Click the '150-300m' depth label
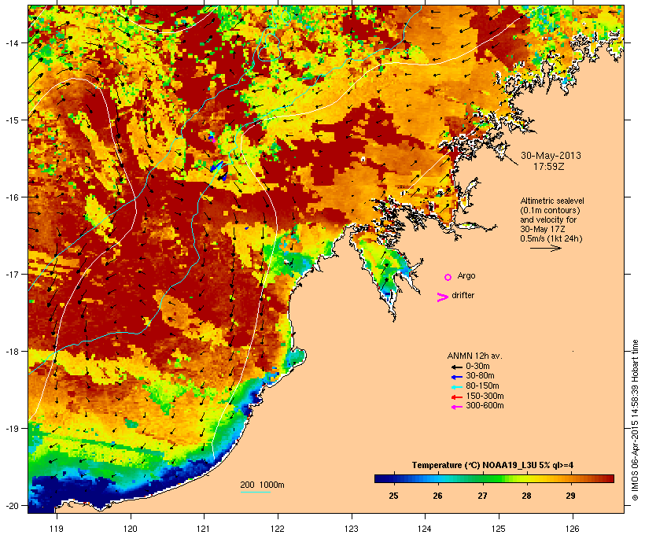The height and width of the screenshot is (535, 645). click(x=485, y=396)
